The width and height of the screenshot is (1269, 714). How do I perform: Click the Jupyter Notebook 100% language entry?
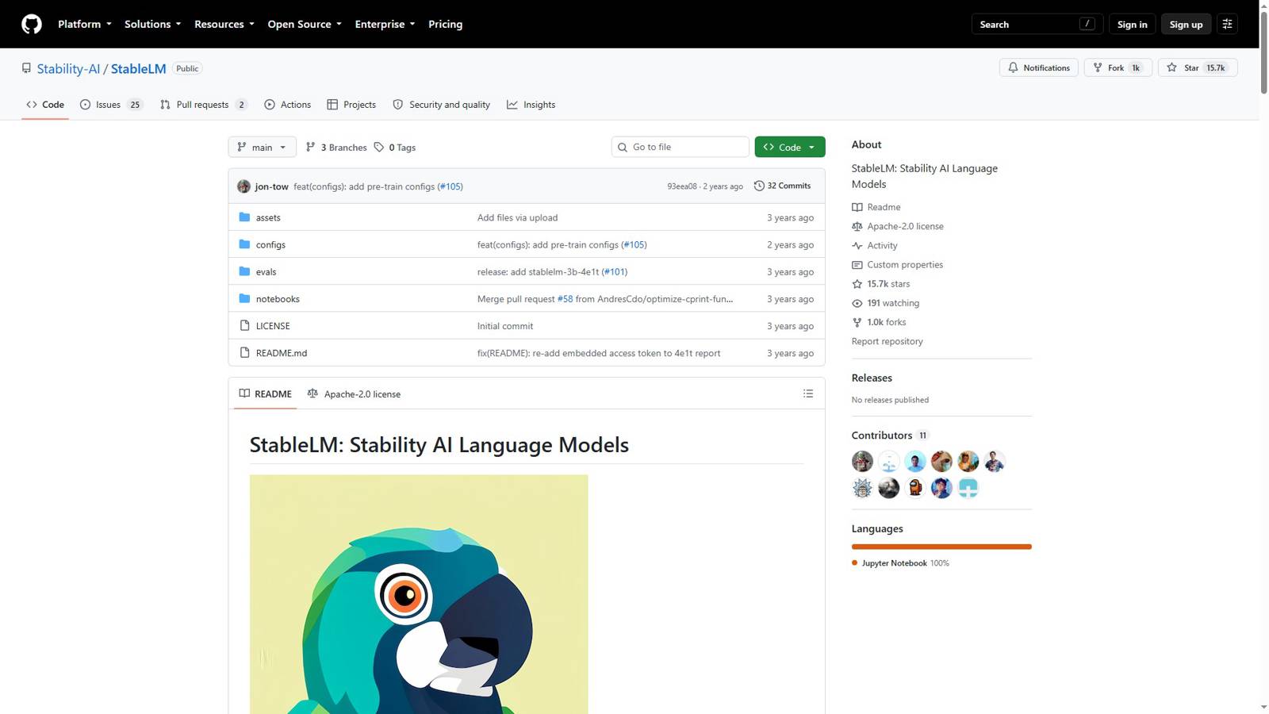click(x=900, y=563)
